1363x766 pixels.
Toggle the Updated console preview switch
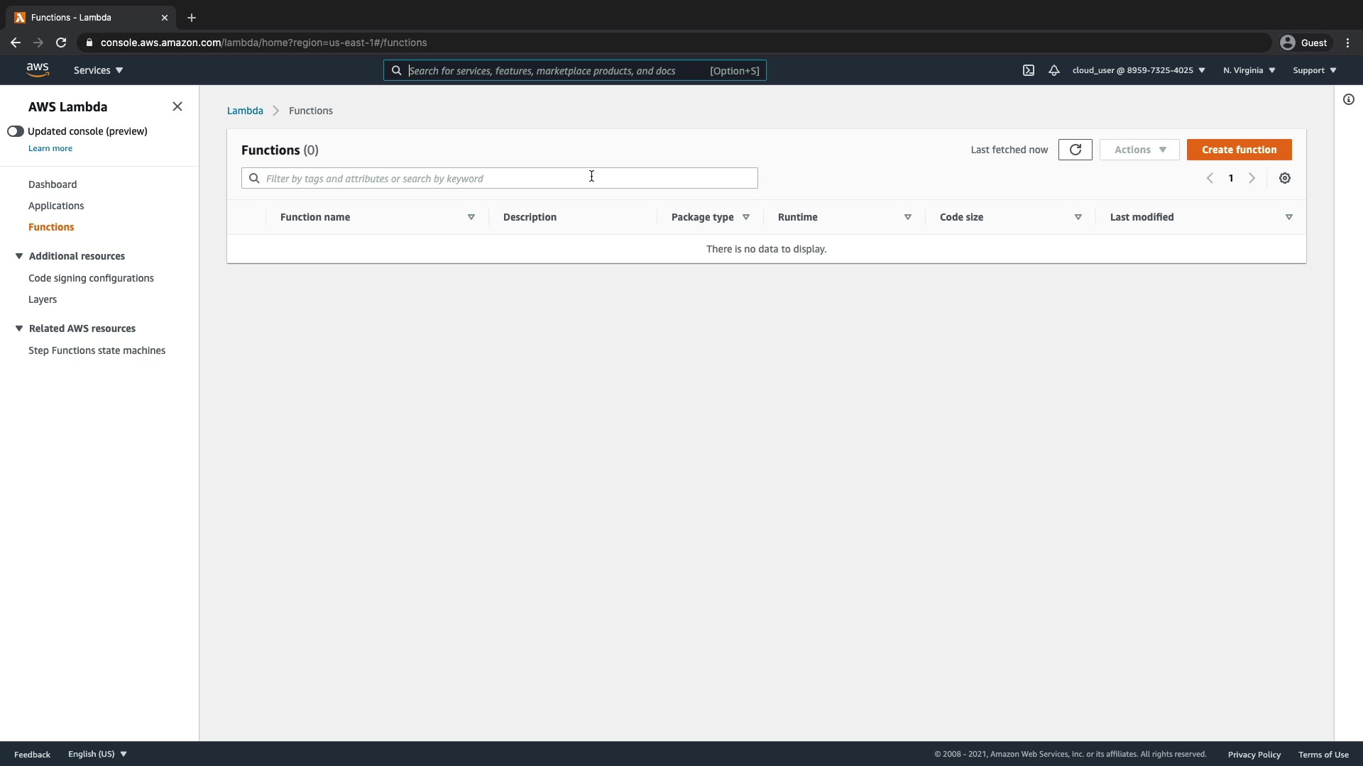[16, 131]
